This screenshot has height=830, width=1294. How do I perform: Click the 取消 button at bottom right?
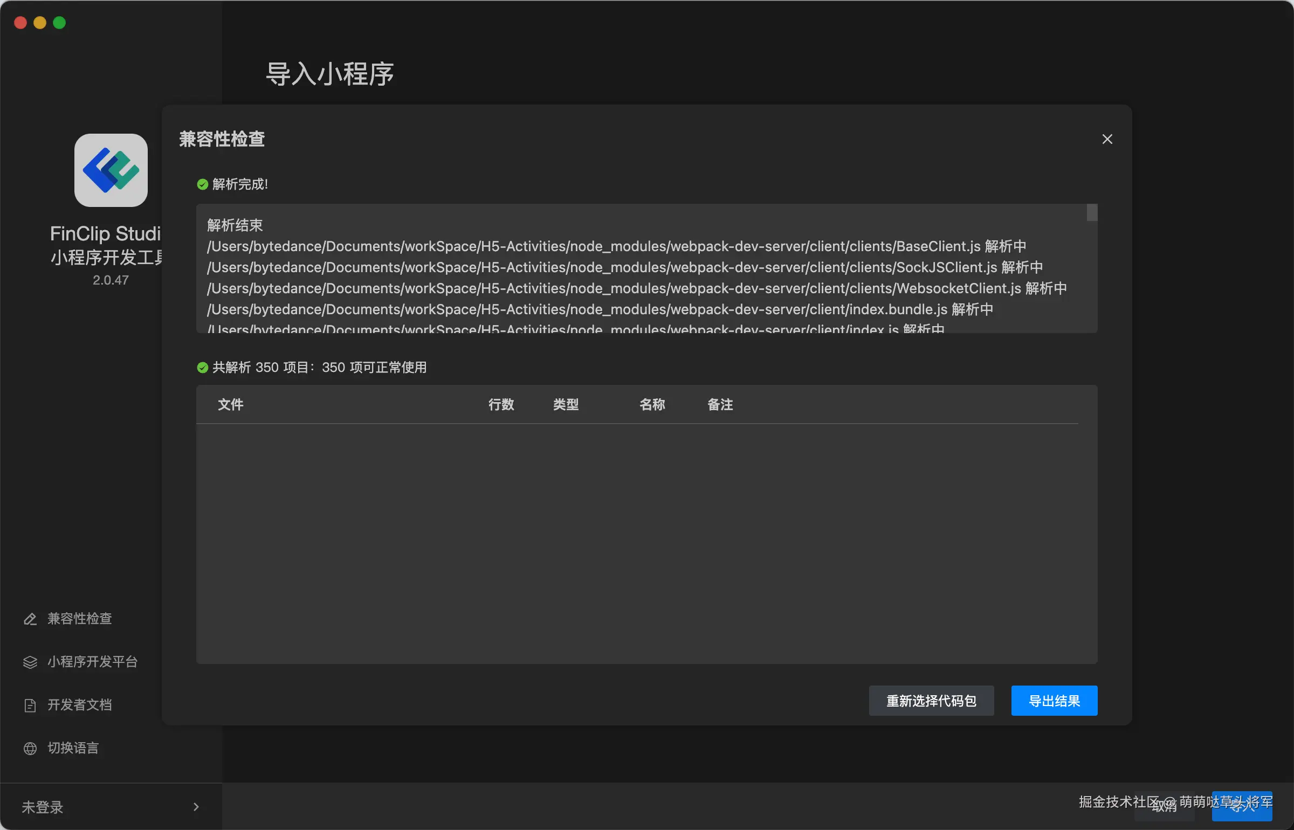point(1165,807)
